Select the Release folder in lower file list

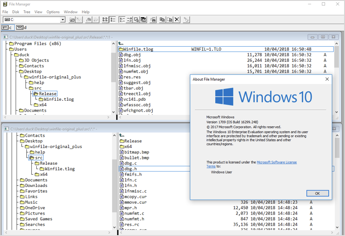[131, 141]
